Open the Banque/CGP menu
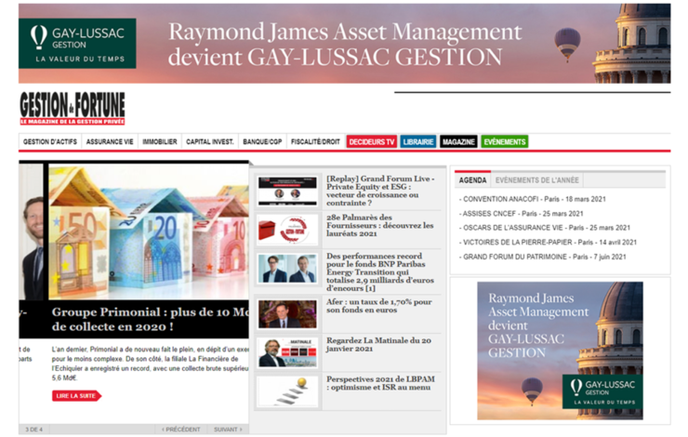Image resolution: width=688 pixels, height=437 pixels. tap(262, 141)
